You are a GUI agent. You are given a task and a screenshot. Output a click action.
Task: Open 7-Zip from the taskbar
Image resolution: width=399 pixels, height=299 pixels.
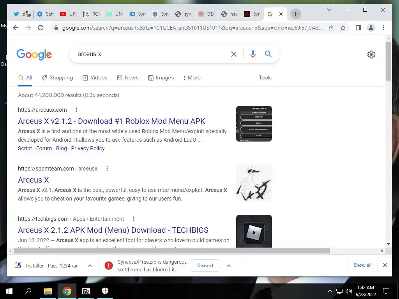coord(86,291)
